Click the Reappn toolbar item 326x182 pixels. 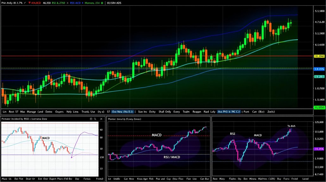(x=197, y=112)
